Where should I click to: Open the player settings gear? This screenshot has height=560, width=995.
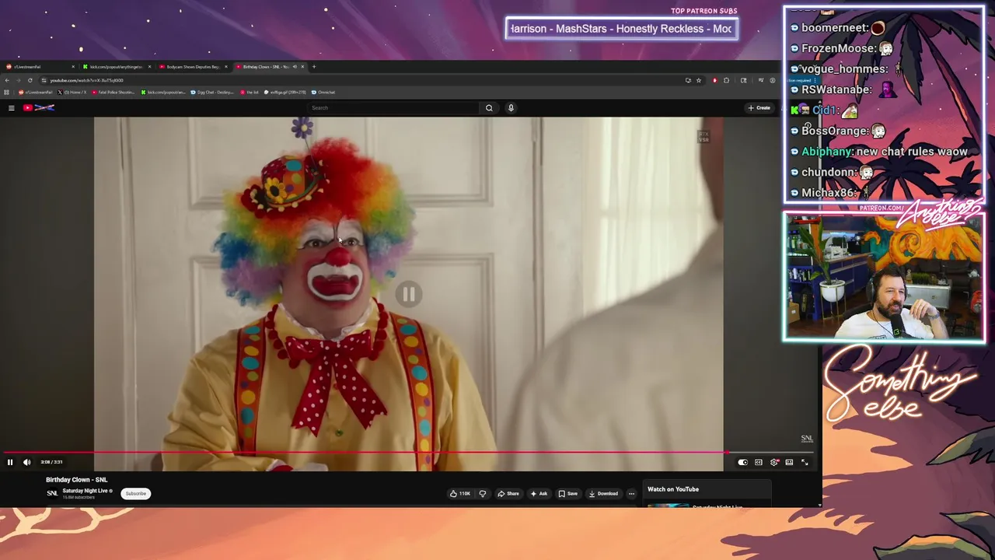click(x=774, y=462)
